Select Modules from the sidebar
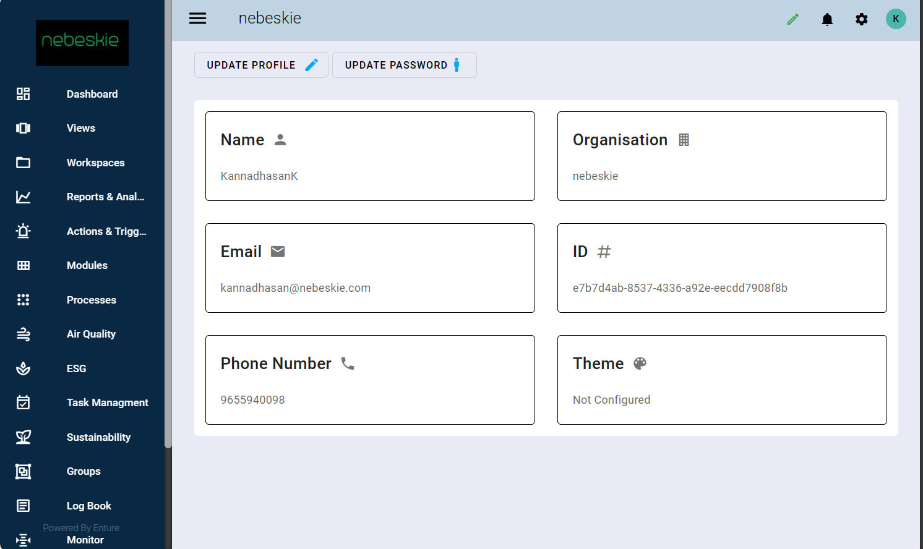 click(x=87, y=265)
